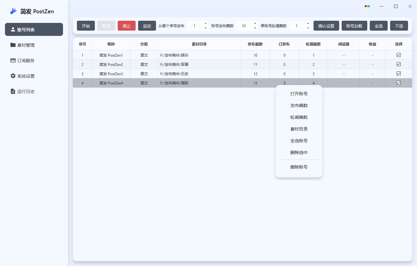Click the 订阅服务 card icon

click(12, 60)
